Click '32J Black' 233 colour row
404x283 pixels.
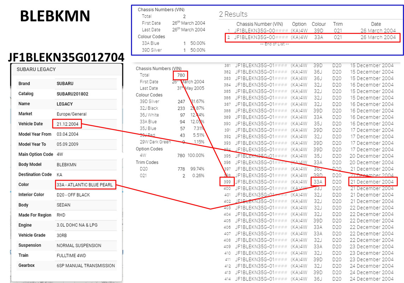pyautogui.click(x=172, y=108)
